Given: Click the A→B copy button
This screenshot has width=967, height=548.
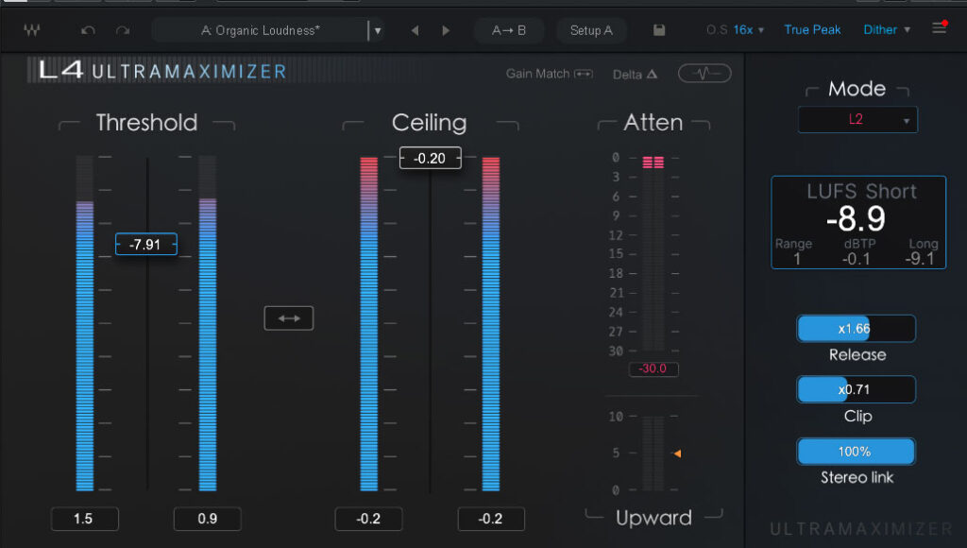Looking at the screenshot, I should coord(509,30).
